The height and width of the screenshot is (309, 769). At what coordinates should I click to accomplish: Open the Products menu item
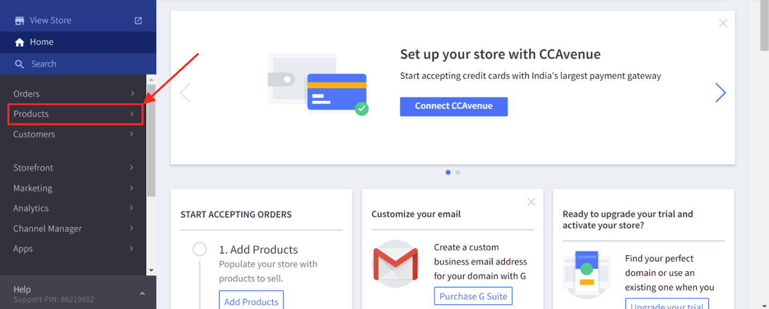point(75,114)
